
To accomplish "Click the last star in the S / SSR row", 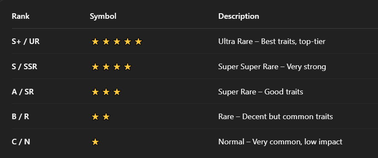I will tap(128, 67).
